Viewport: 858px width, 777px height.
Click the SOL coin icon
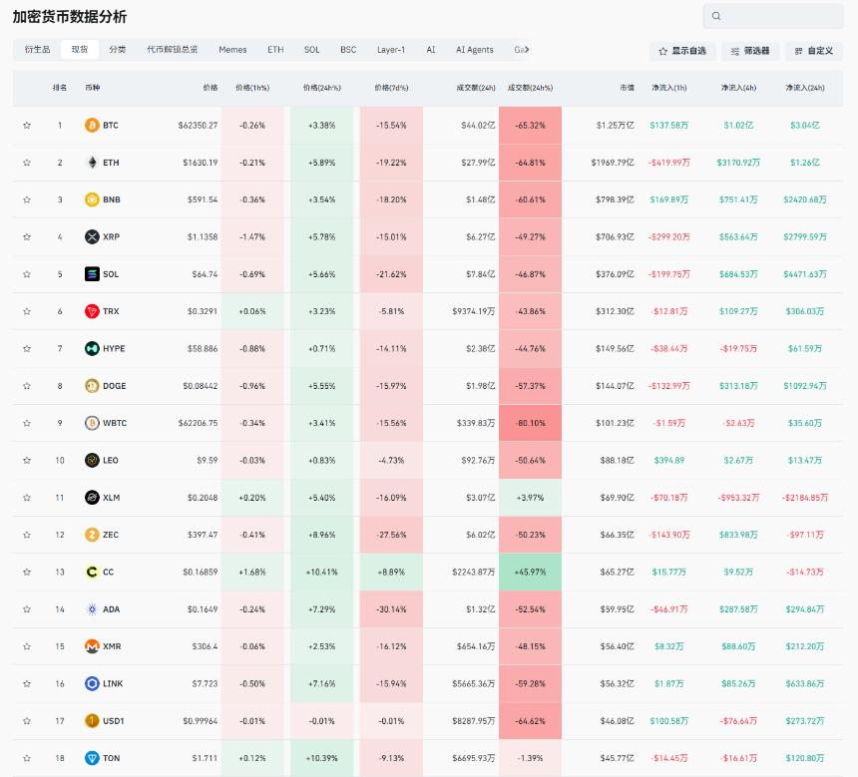point(92,274)
